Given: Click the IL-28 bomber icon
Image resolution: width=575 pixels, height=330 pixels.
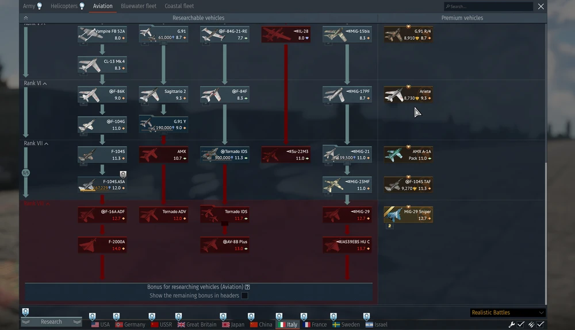Looking at the screenshot, I should coord(286,34).
